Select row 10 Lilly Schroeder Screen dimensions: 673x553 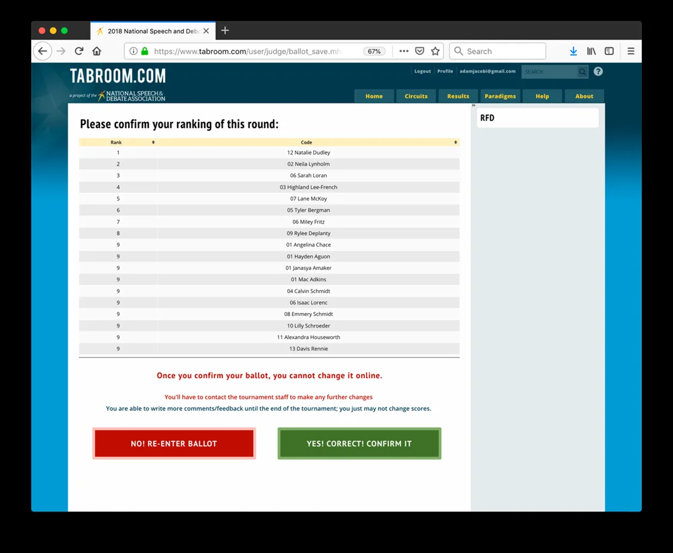coord(269,326)
